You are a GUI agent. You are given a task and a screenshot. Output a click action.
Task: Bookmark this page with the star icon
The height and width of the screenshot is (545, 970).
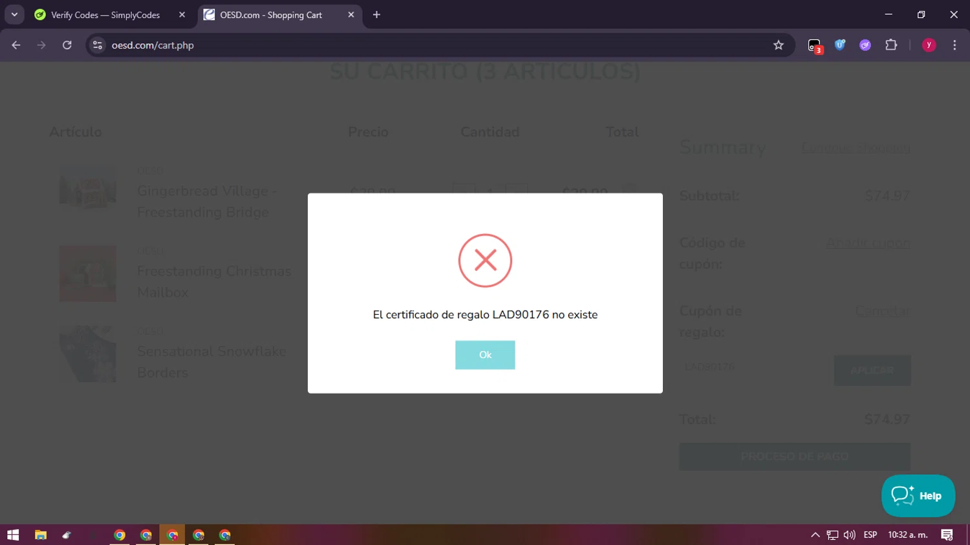(779, 45)
